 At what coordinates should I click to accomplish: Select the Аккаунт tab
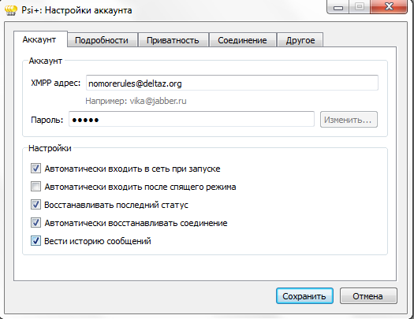coord(40,39)
